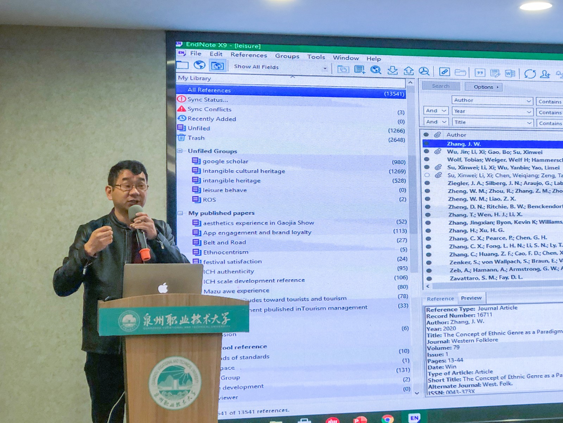Screen dimensions: 563x423
Task: Click the Insert Citation quote icon
Action: (x=480, y=73)
